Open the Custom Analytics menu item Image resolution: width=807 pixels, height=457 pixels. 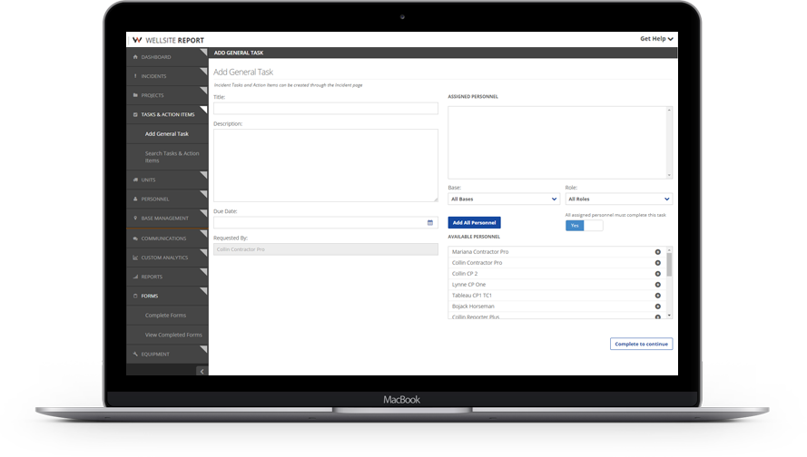pos(167,258)
